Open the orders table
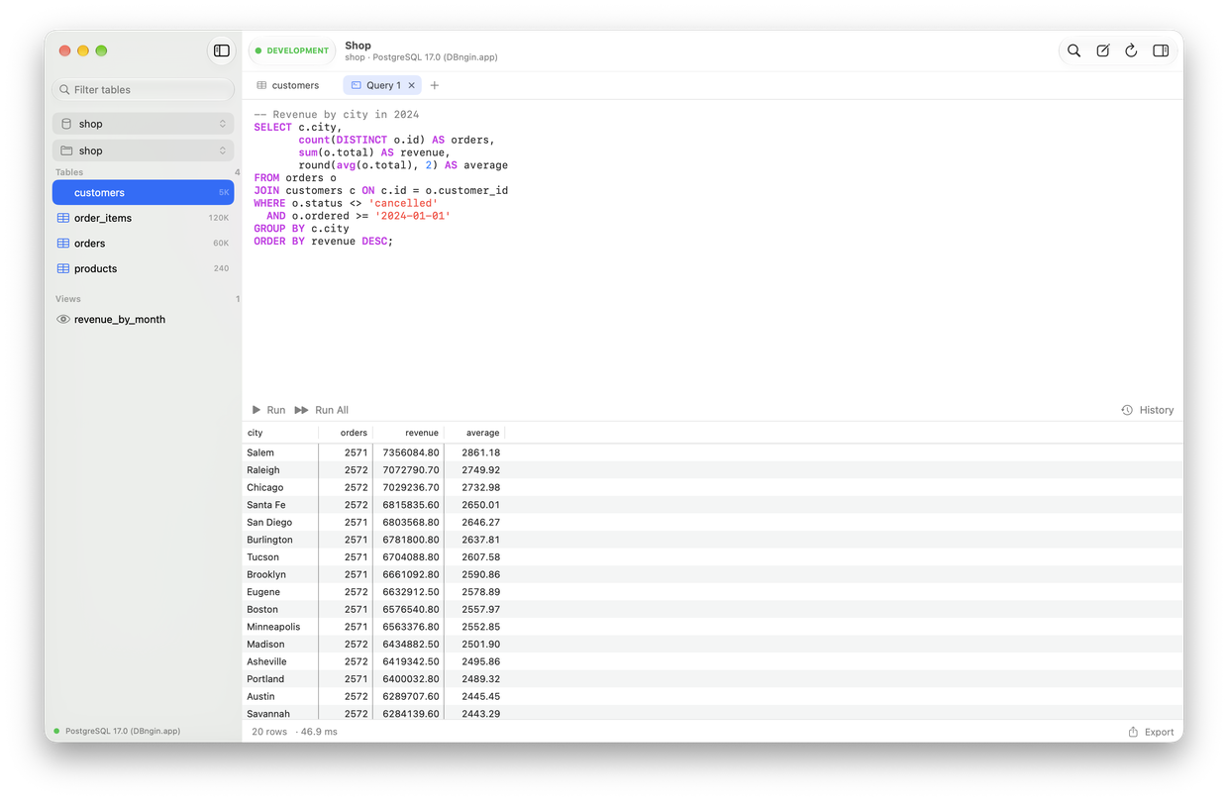The height and width of the screenshot is (801, 1228). (x=144, y=243)
